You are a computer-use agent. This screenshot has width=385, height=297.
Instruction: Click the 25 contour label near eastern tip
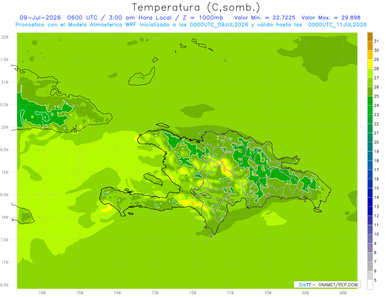pyautogui.click(x=318, y=188)
